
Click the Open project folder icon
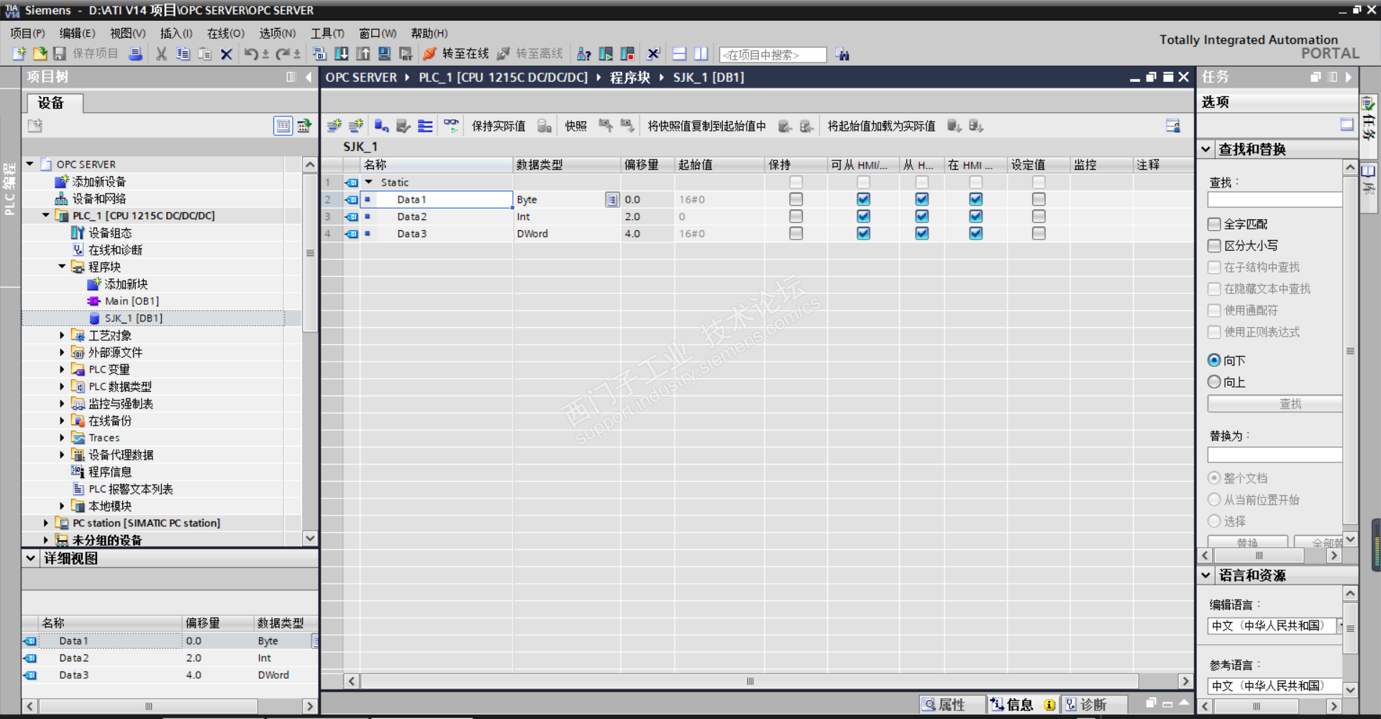click(x=40, y=54)
